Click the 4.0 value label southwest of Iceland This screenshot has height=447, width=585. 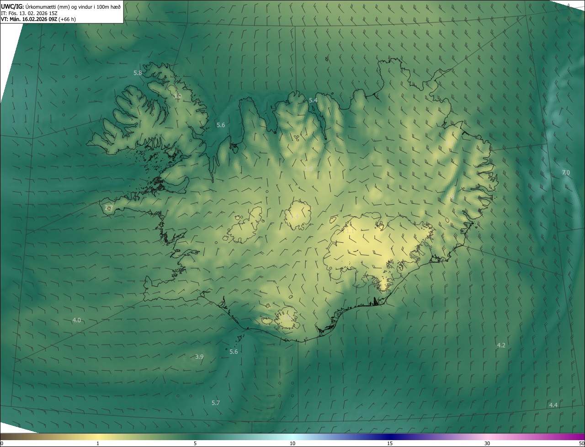point(76,320)
